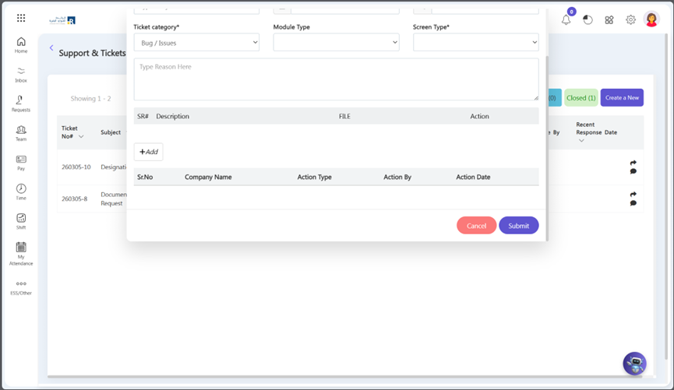Click the notification bell icon
Image resolution: width=674 pixels, height=390 pixels.
[566, 20]
